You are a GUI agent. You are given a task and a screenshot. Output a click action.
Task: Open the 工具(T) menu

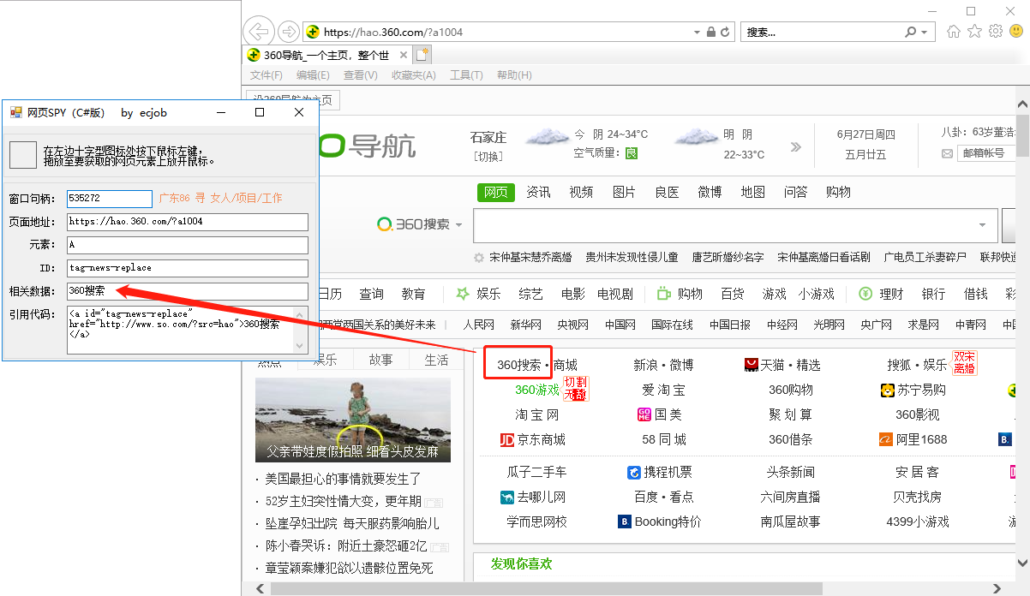coord(466,75)
